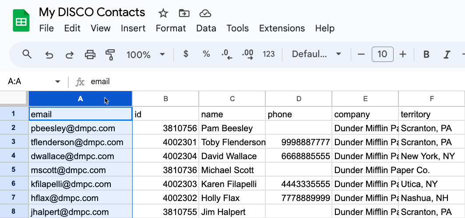Toggle italic formatting
The width and height of the screenshot is (465, 218).
coord(447,54)
